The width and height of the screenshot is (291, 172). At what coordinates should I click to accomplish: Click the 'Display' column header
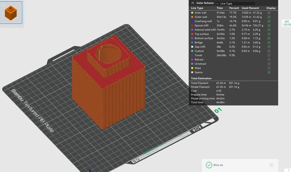pyautogui.click(x=271, y=8)
